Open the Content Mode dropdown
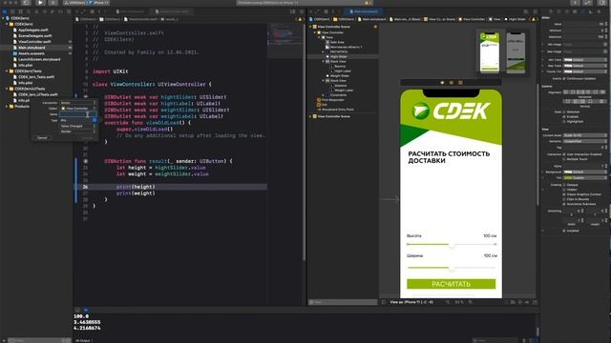Image resolution: width=611 pixels, height=343 pixels. tap(585, 135)
